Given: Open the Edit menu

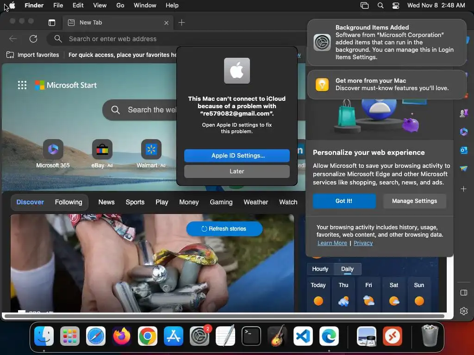Looking at the screenshot, I should pyautogui.click(x=78, y=6).
